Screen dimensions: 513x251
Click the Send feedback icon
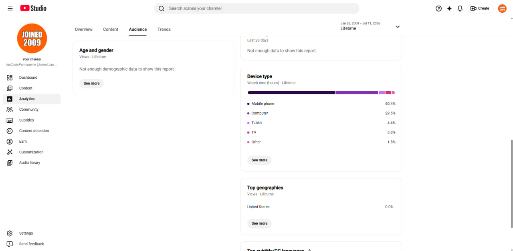10,244
